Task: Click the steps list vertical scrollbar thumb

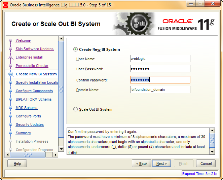Action: (x=61, y=89)
